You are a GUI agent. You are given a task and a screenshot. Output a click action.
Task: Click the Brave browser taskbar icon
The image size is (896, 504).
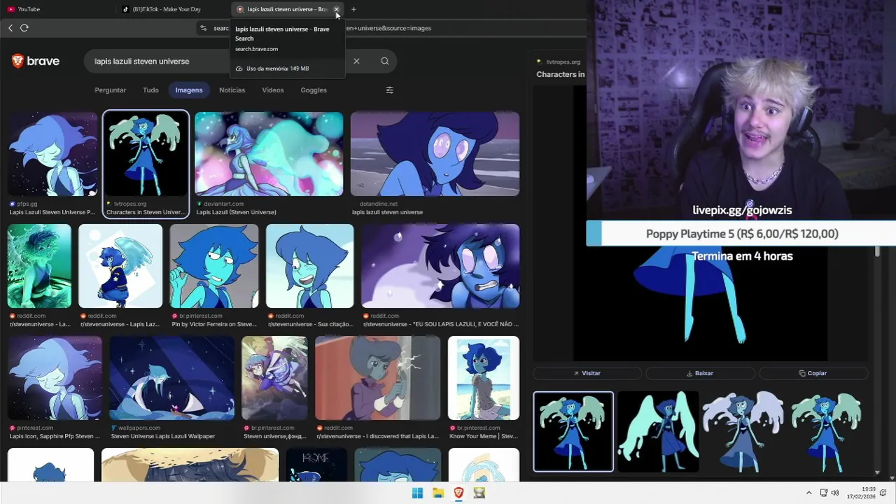[458, 493]
